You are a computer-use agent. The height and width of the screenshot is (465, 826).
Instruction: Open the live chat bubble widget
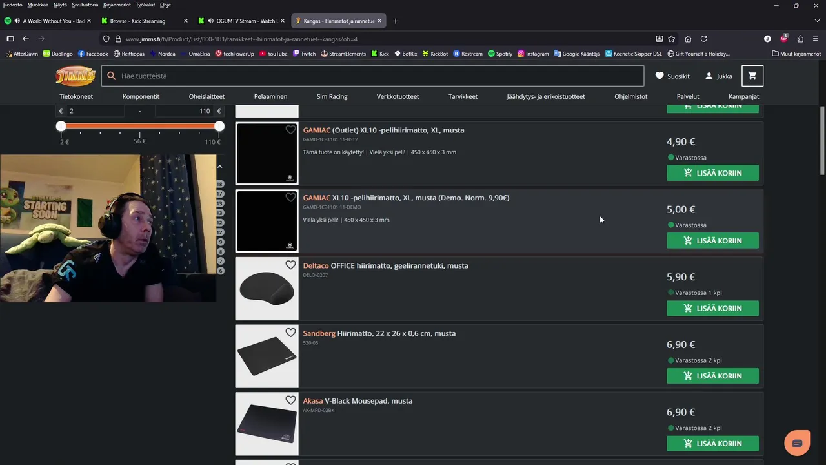pyautogui.click(x=797, y=443)
